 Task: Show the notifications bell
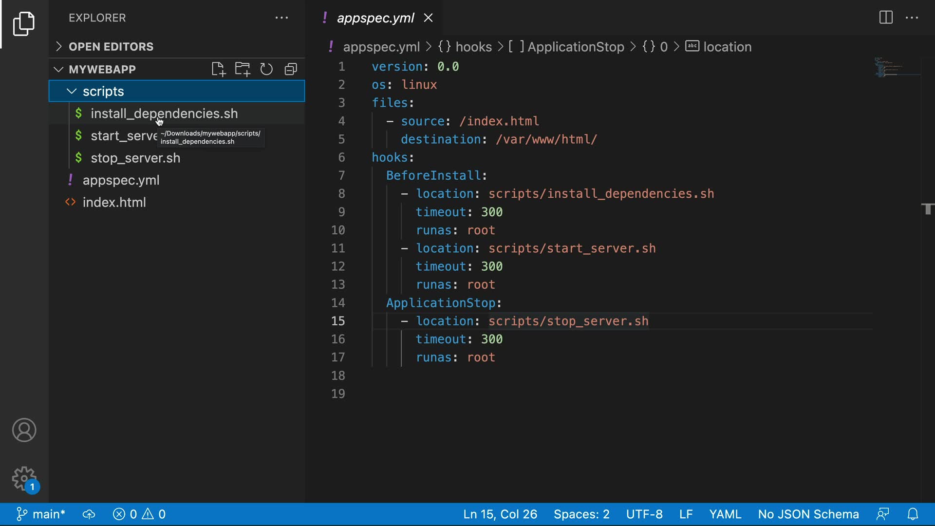click(913, 514)
